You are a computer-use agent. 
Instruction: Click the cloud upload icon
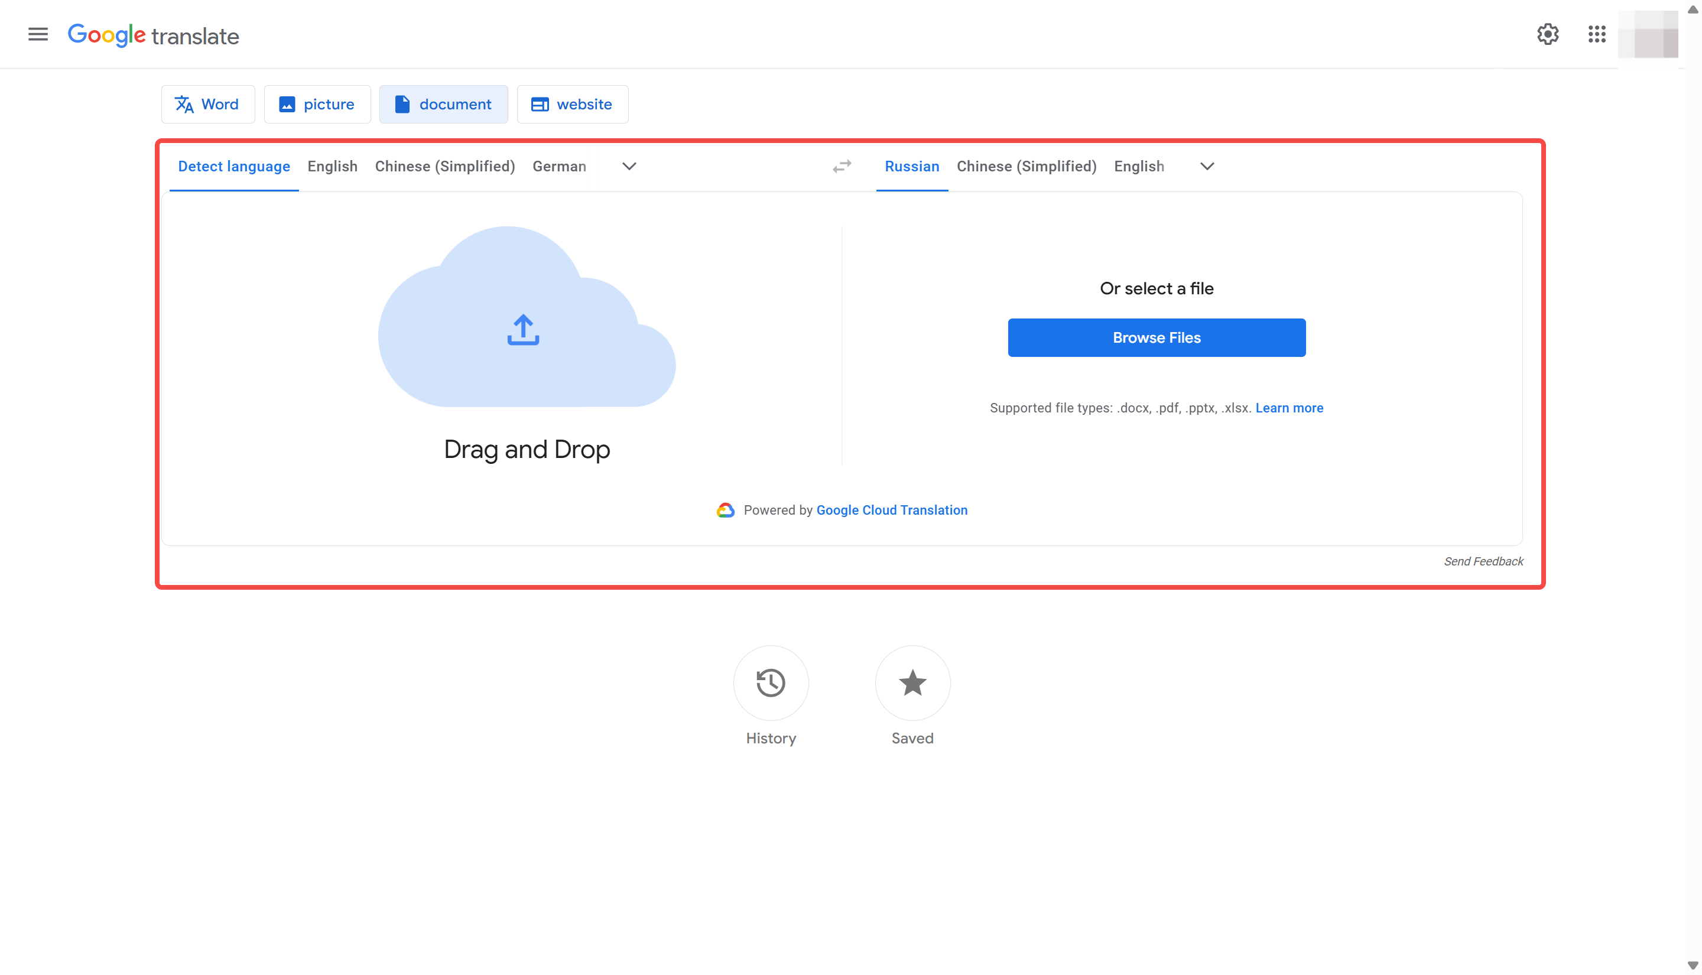[522, 330]
